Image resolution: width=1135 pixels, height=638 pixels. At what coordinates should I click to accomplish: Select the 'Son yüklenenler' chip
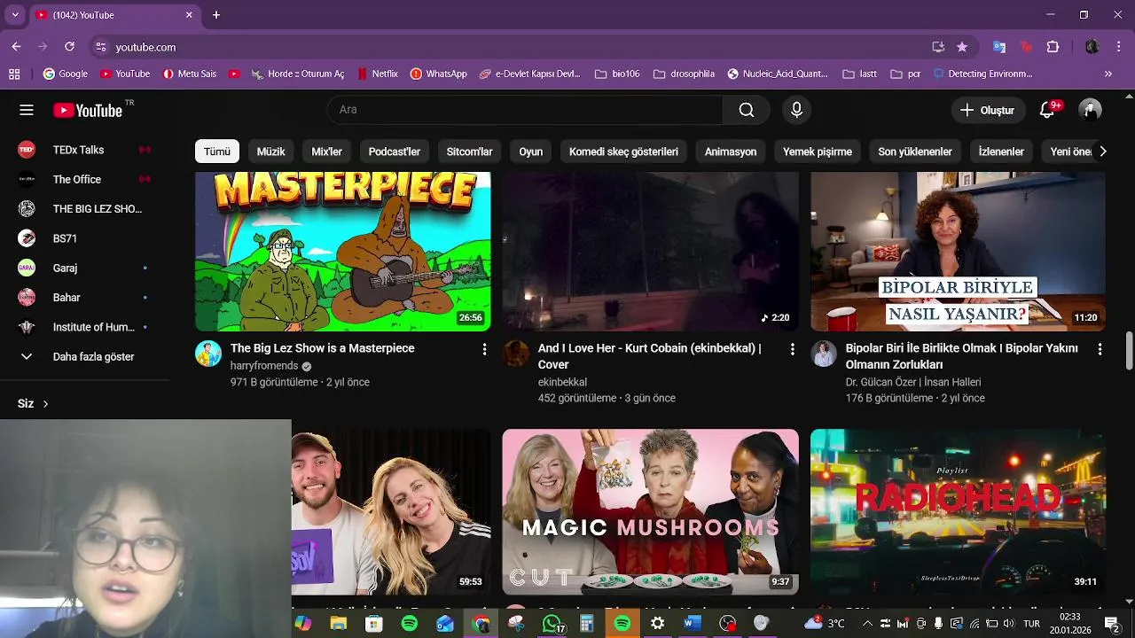[x=915, y=152]
